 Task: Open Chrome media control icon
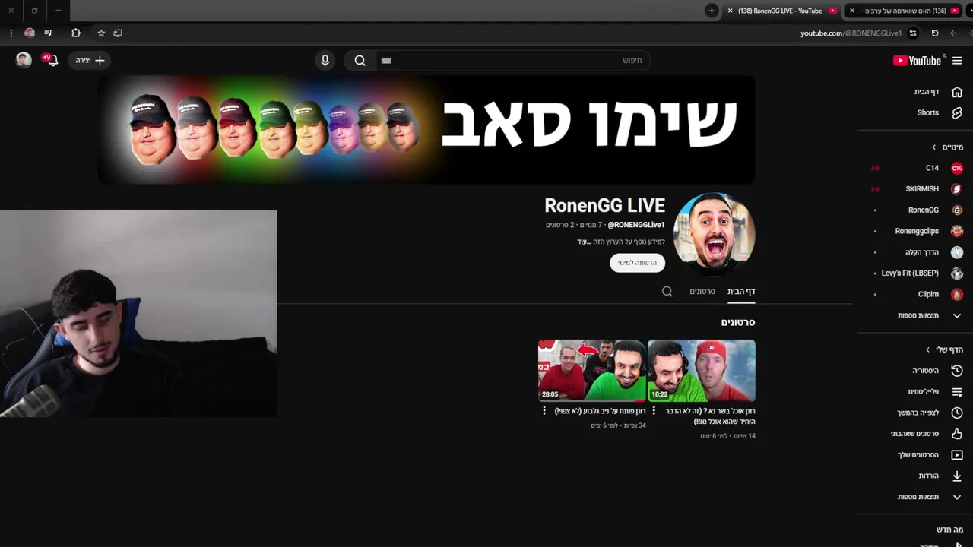coord(49,33)
